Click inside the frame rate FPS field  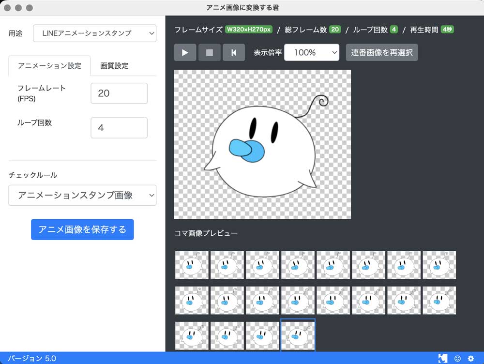119,93
